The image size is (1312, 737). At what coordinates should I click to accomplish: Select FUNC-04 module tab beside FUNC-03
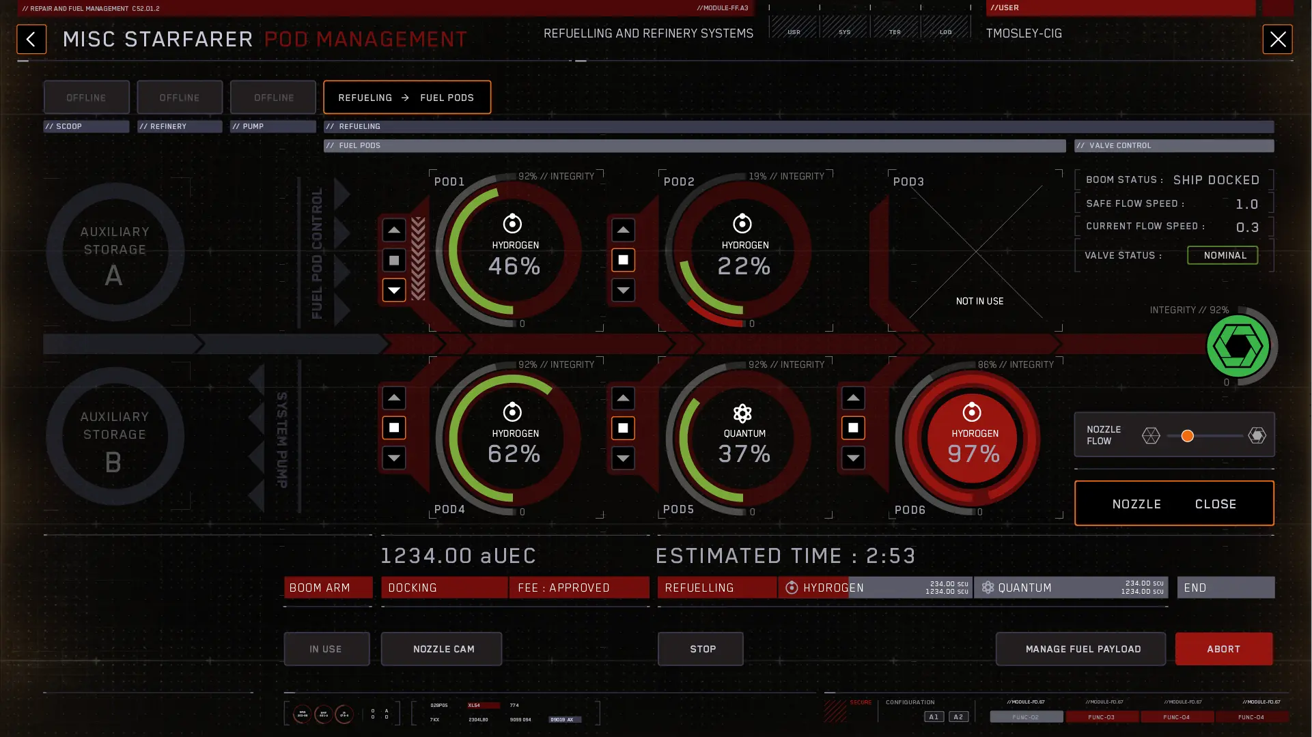pyautogui.click(x=1176, y=717)
